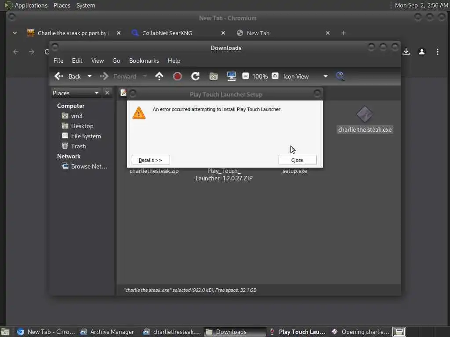Open Chromium tab search chevron
The height and width of the screenshot is (337, 450).
tap(15, 33)
